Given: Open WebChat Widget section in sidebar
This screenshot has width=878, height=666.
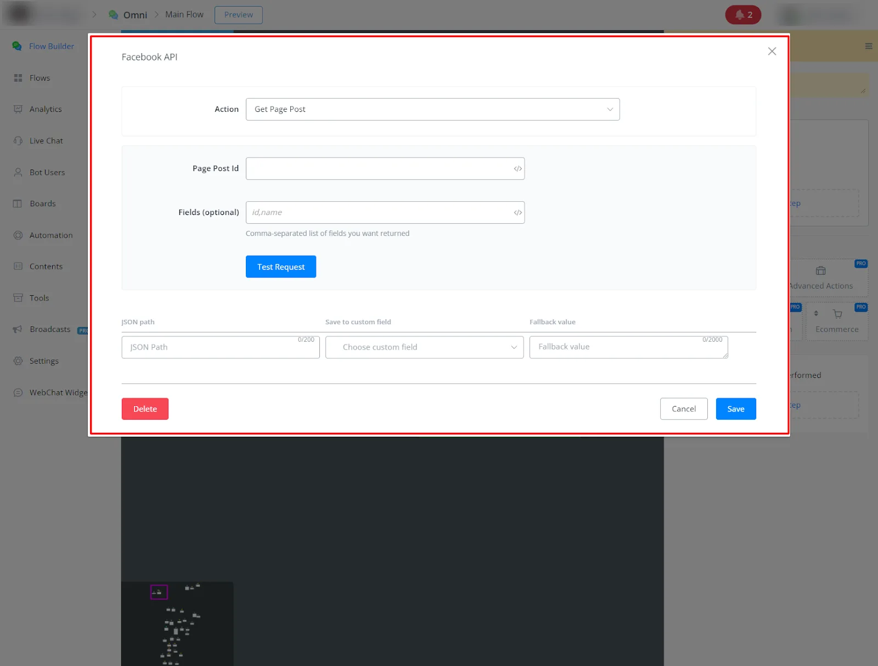Looking at the screenshot, I should click(59, 393).
